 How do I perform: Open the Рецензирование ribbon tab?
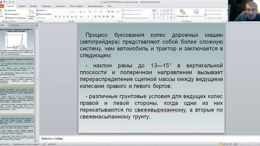coord(95,6)
